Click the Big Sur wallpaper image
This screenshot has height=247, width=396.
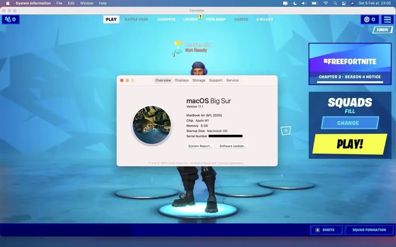152,125
